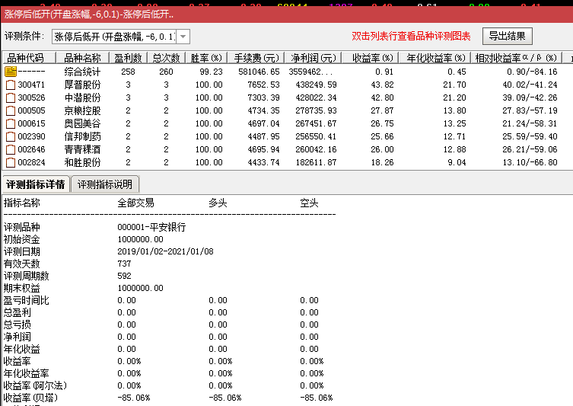
Task: Sort by the 胜率(%) column header
Action: [x=206, y=58]
